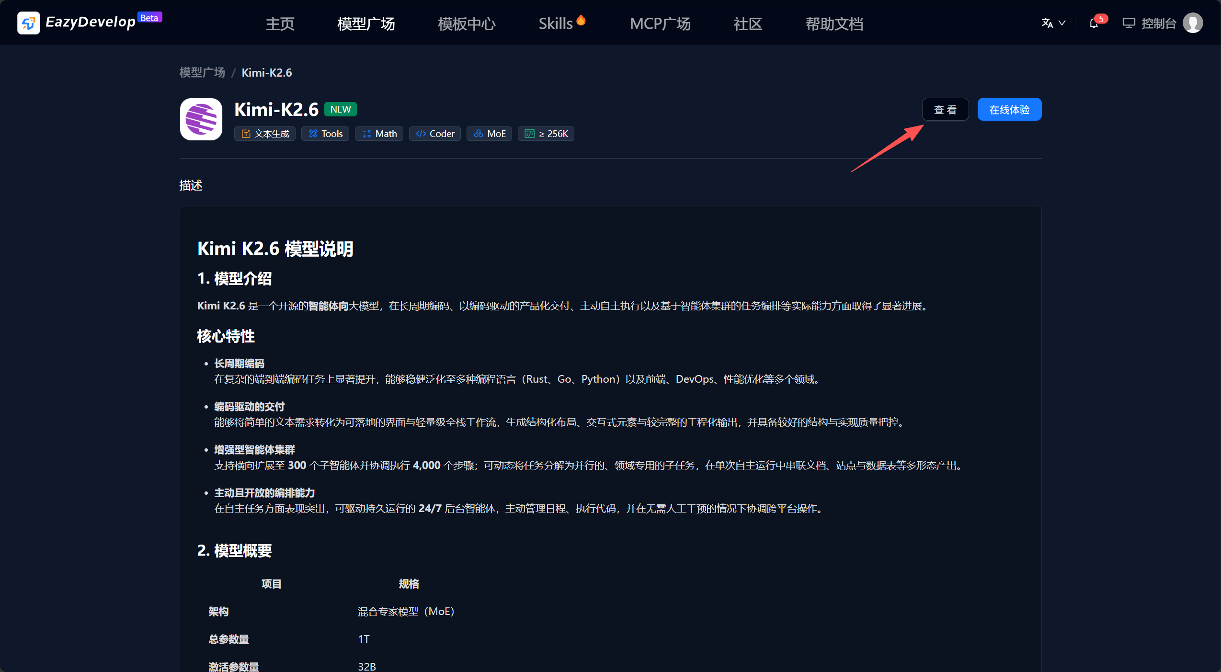Open the 模型广场 nav tab
1221x672 pixels.
pyautogui.click(x=366, y=23)
